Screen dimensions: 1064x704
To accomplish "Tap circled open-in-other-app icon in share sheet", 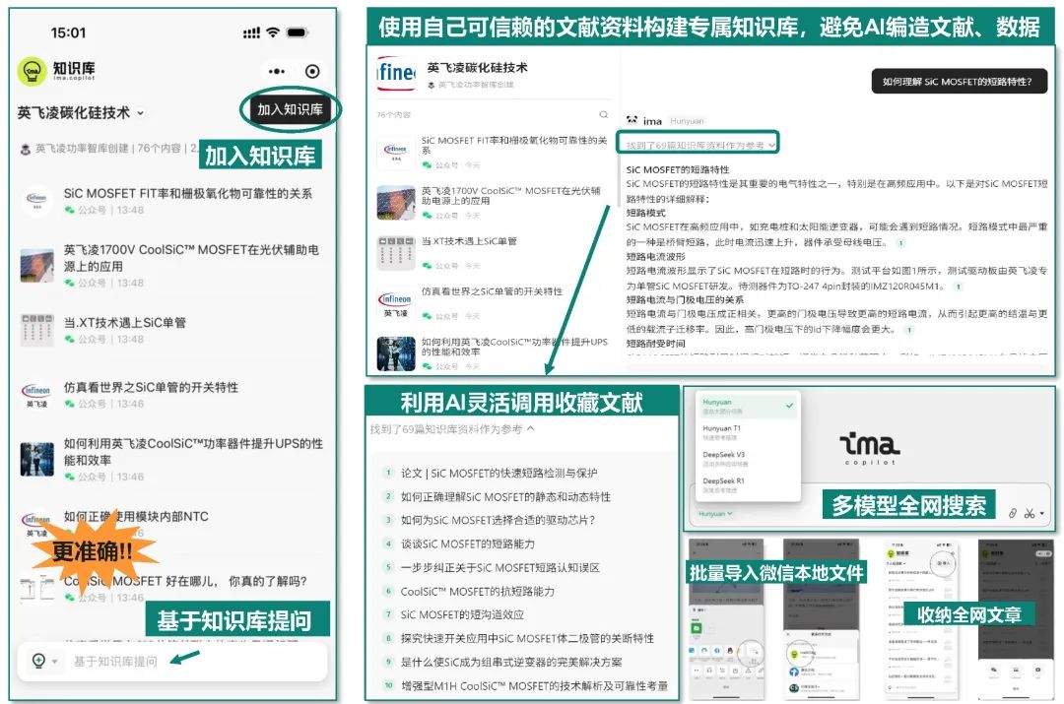I will tap(753, 652).
